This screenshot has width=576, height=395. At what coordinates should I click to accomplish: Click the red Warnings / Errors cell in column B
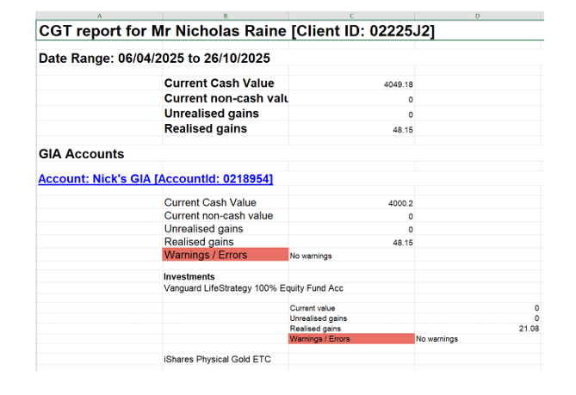click(x=225, y=256)
